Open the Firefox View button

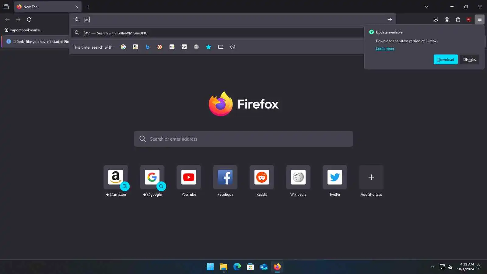click(x=6, y=7)
